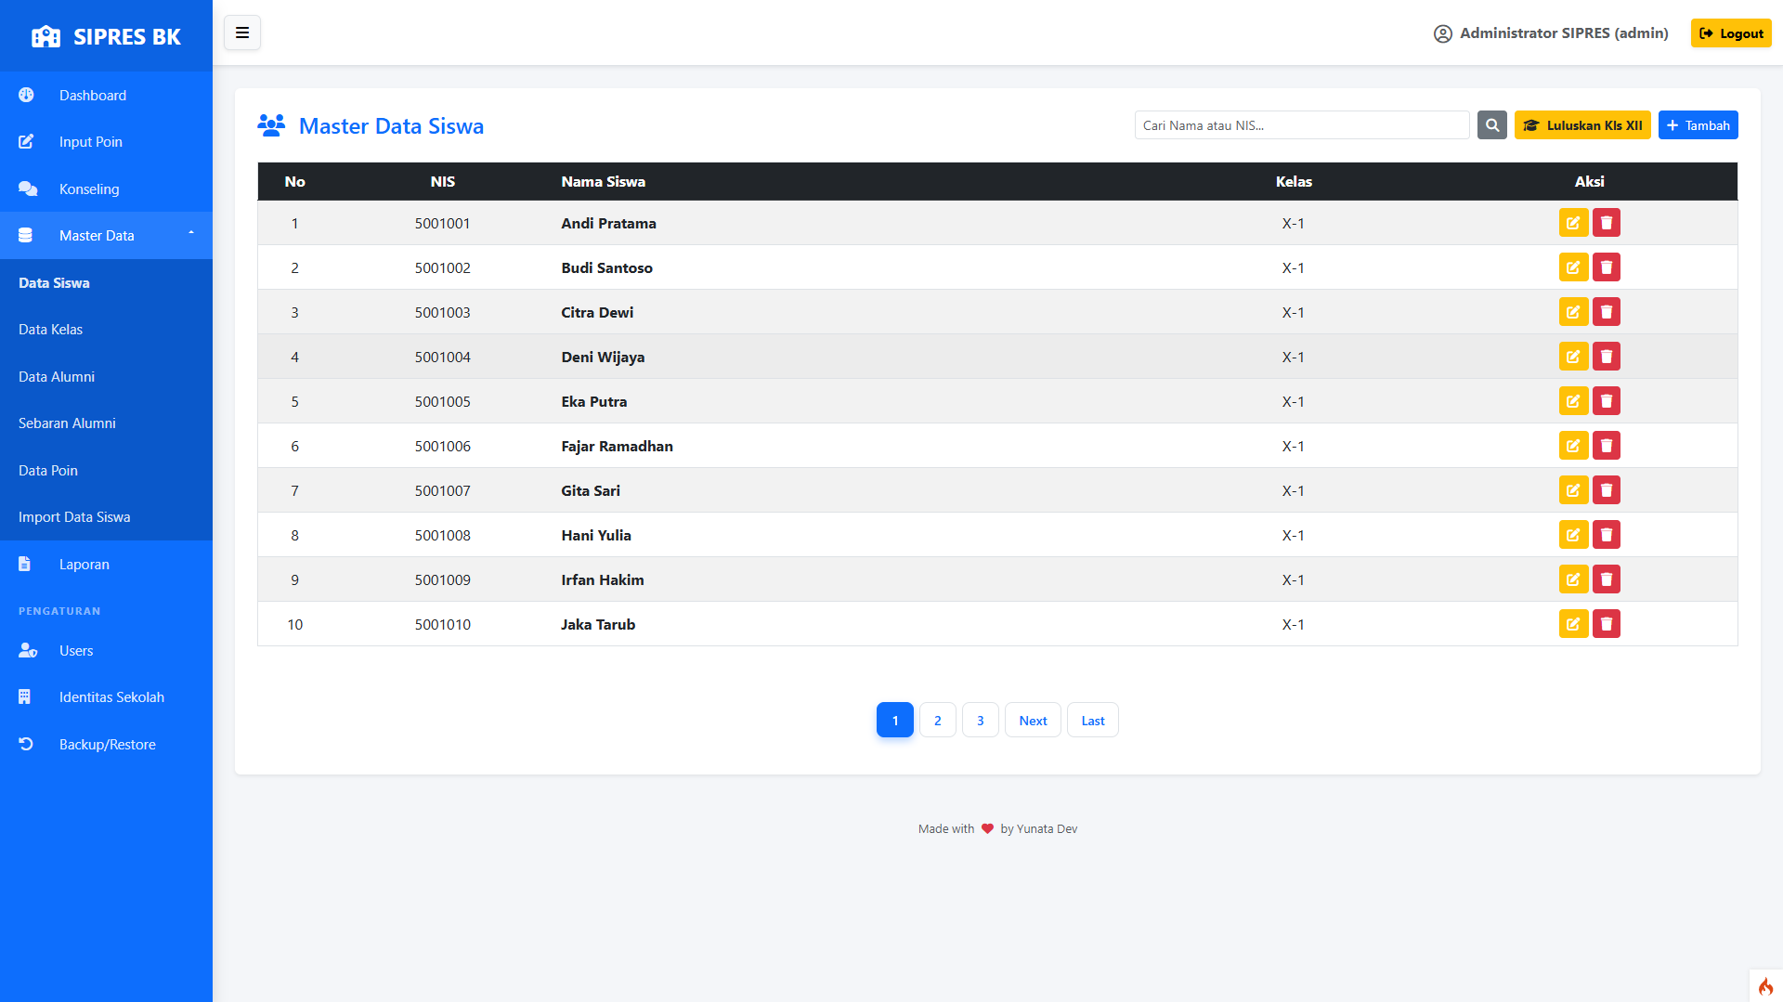
Task: Click the search magnifier icon button
Action: pyautogui.click(x=1491, y=125)
